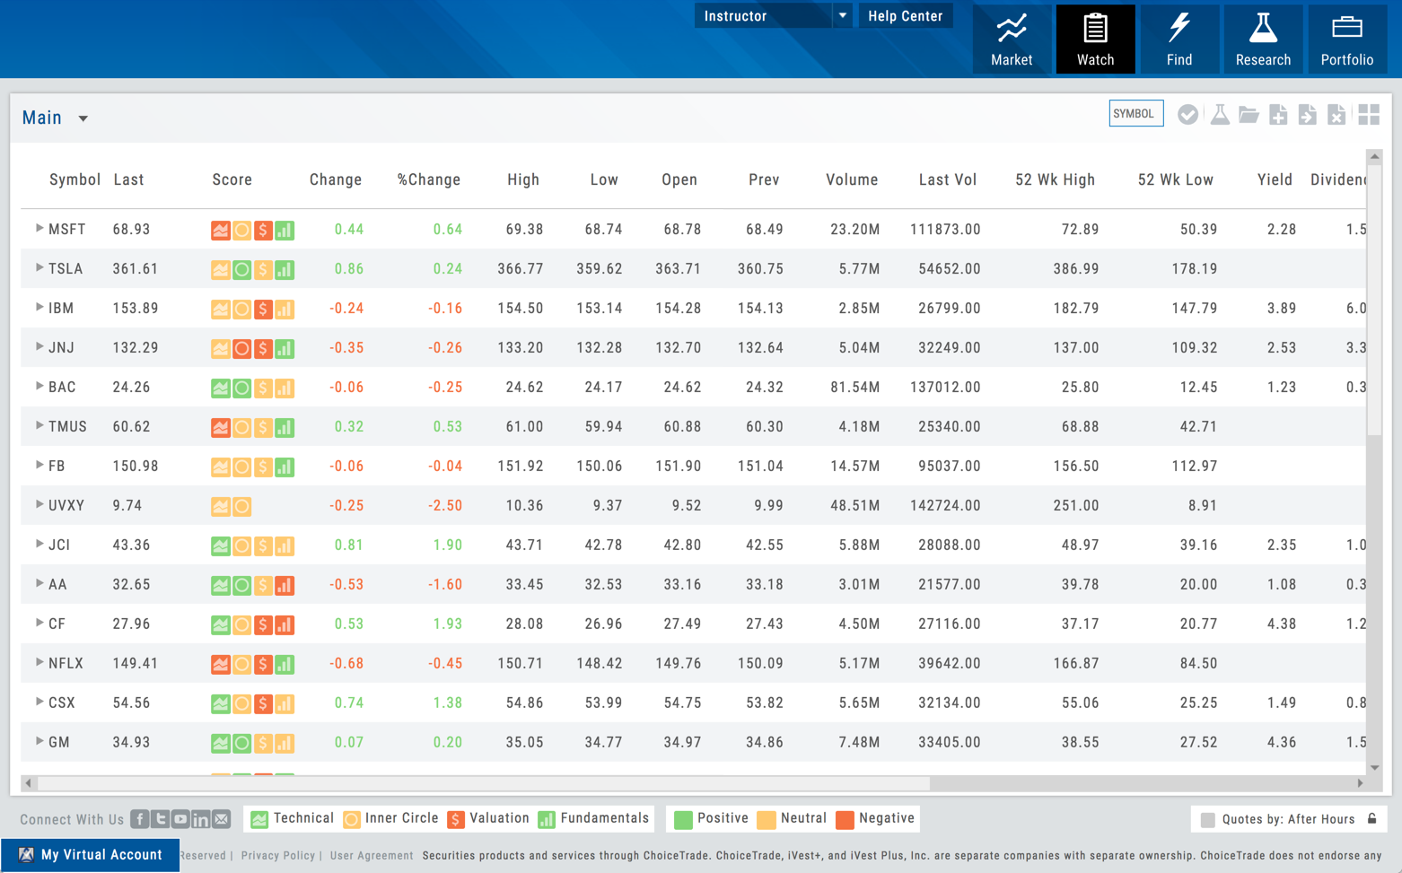Click the red Negative legend swatch
Image resolution: width=1402 pixels, height=873 pixels.
point(845,819)
